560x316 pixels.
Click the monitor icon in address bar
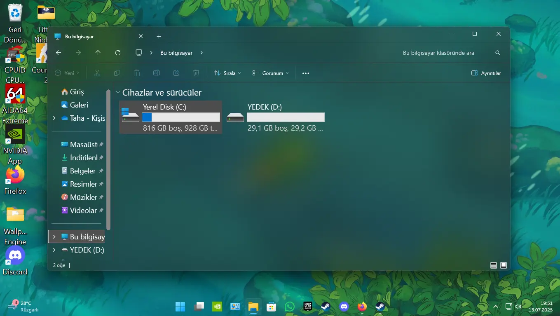pos(139,53)
